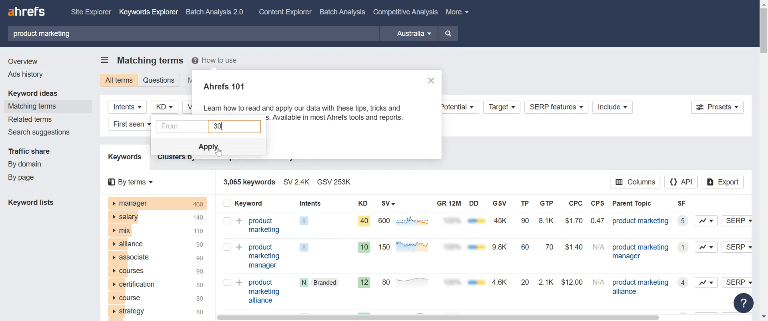Click the Branded tag in alliance row
The height and width of the screenshot is (321, 768).
point(325,282)
